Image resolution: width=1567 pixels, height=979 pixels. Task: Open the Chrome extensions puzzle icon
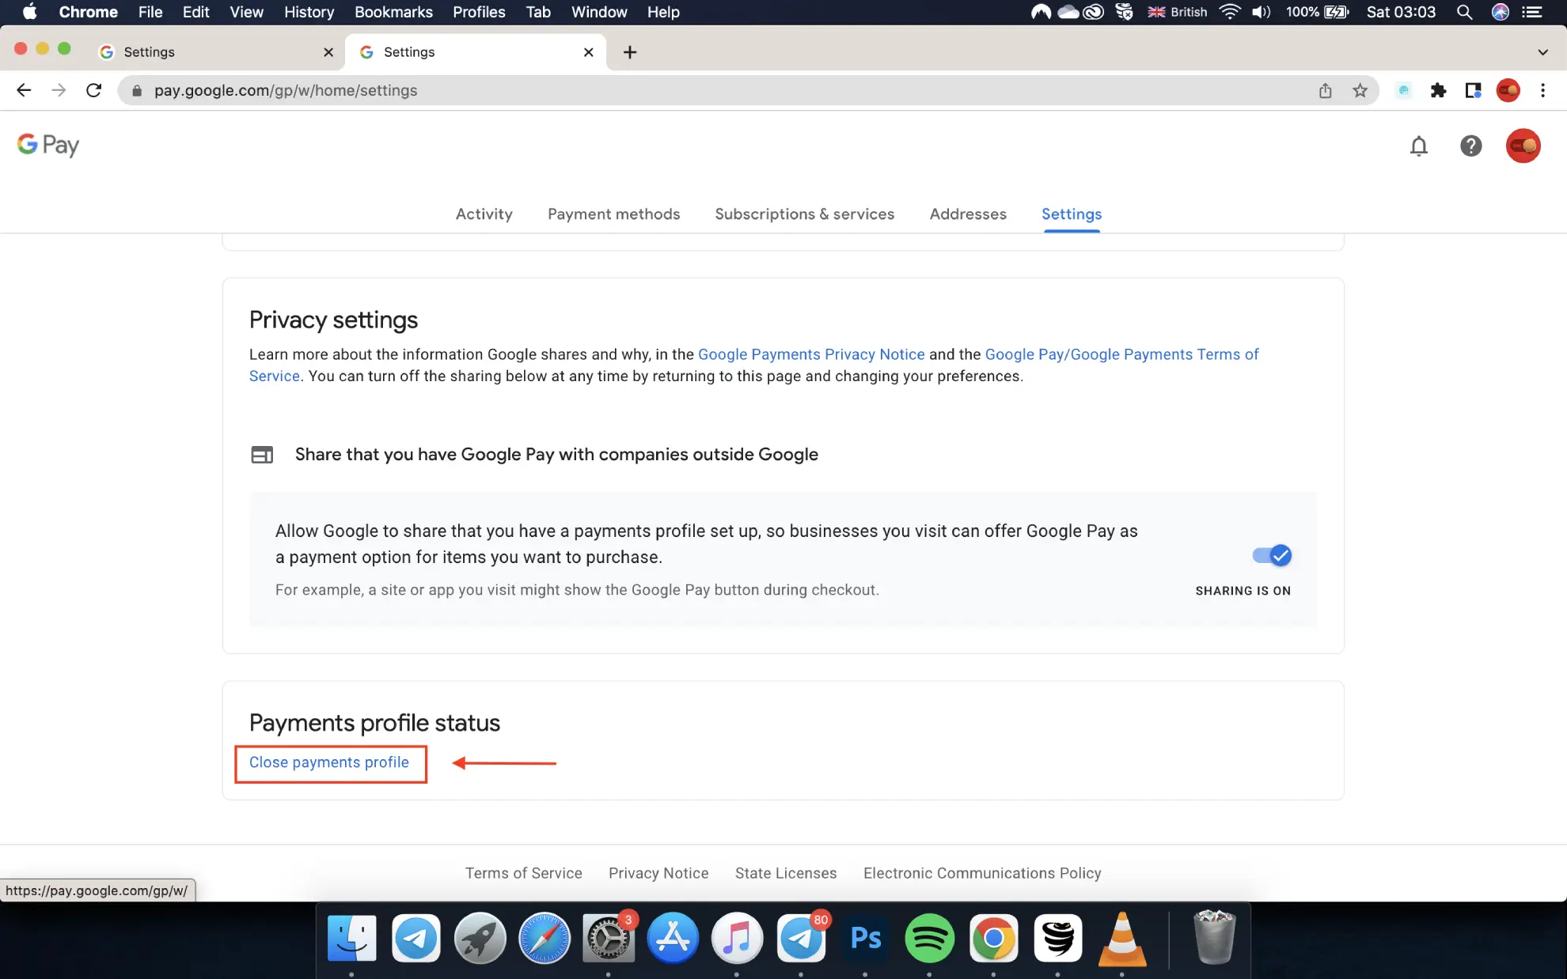(1438, 91)
